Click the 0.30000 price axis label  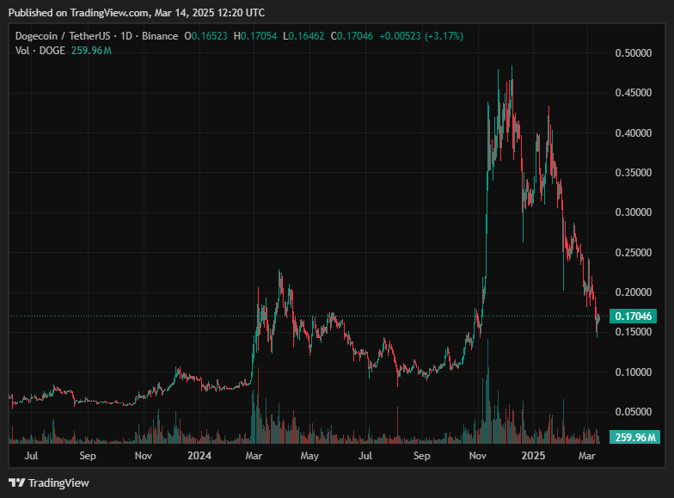[633, 212]
